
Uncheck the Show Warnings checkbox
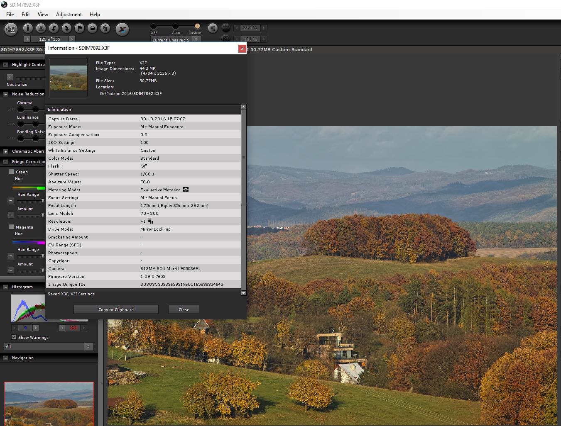click(x=14, y=337)
